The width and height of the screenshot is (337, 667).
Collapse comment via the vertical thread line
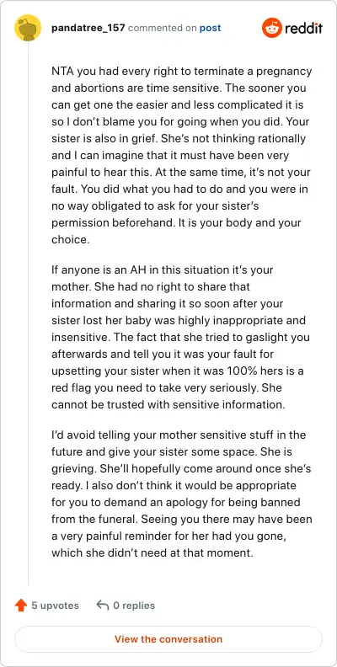(x=28, y=315)
